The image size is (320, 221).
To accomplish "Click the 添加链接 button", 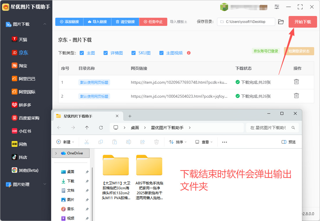I will (70, 22).
